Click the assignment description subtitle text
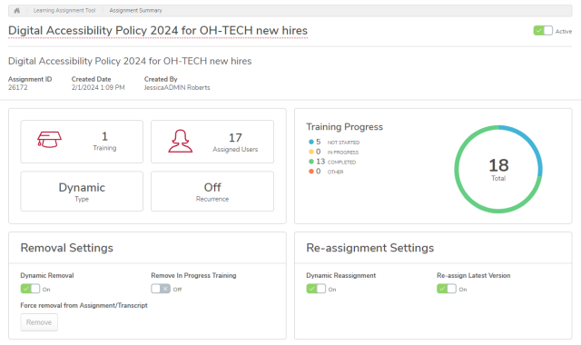Image resolution: width=581 pixels, height=345 pixels. (x=130, y=61)
